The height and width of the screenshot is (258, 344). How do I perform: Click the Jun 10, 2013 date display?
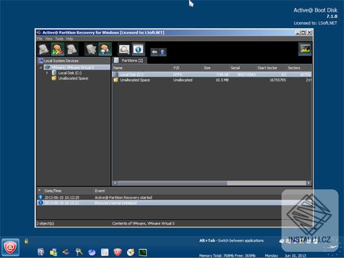click(x=295, y=255)
